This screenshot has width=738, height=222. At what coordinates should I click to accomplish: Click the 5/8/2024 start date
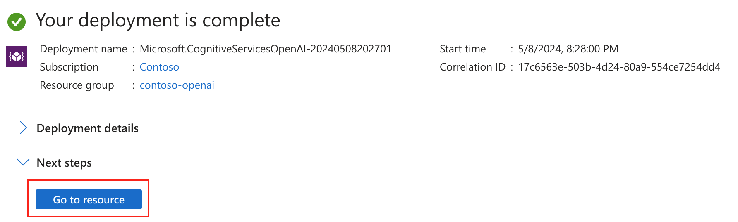click(x=540, y=49)
